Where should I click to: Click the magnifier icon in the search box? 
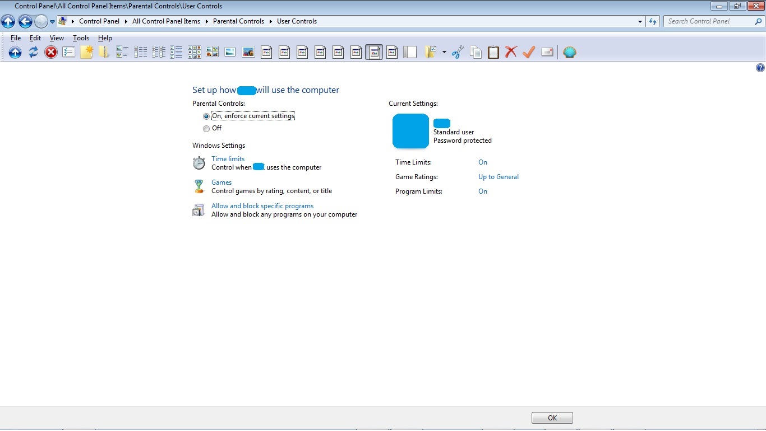click(758, 21)
